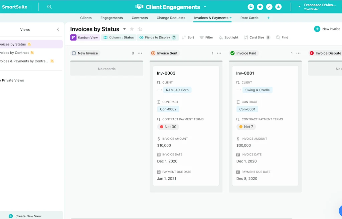Click the Jan 1, 2021 due date

(167, 179)
